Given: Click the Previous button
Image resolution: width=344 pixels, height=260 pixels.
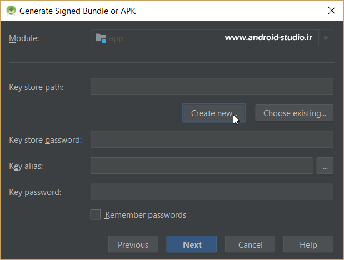Looking at the screenshot, I should pyautogui.click(x=133, y=244).
